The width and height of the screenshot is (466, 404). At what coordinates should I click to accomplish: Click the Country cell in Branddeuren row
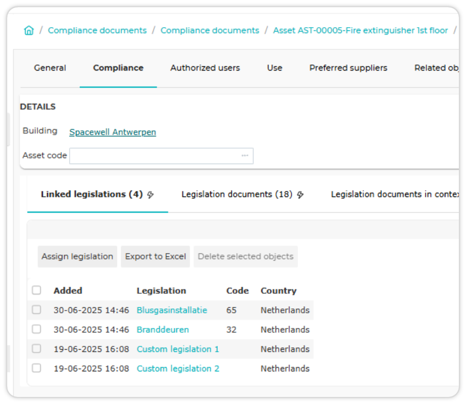[285, 330]
